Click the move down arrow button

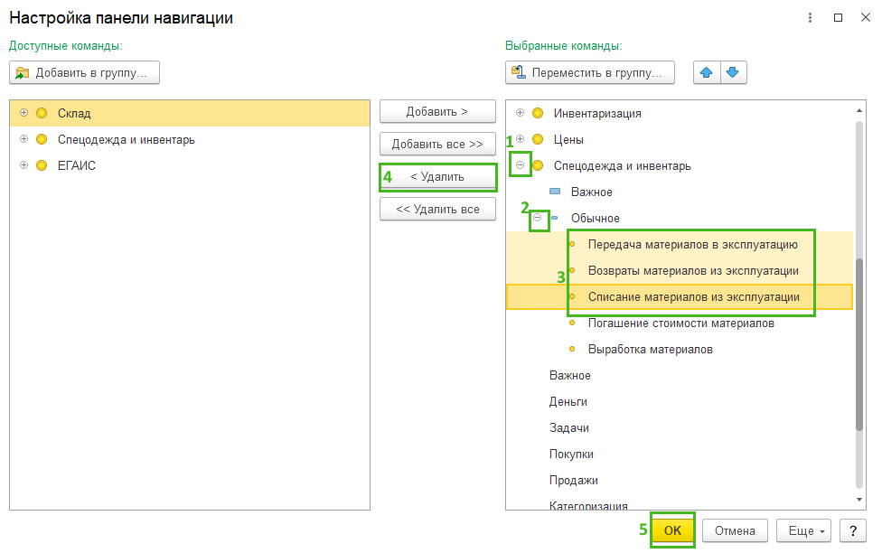coord(733,72)
